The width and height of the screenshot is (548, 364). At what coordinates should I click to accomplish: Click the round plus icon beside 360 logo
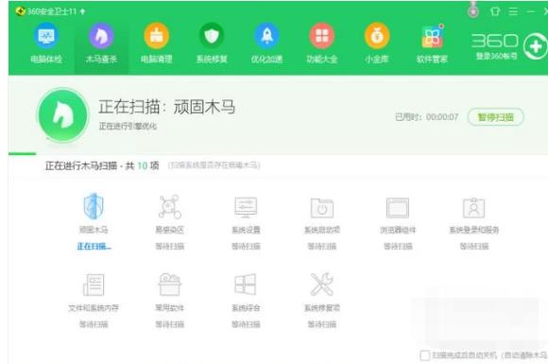pyautogui.click(x=535, y=46)
